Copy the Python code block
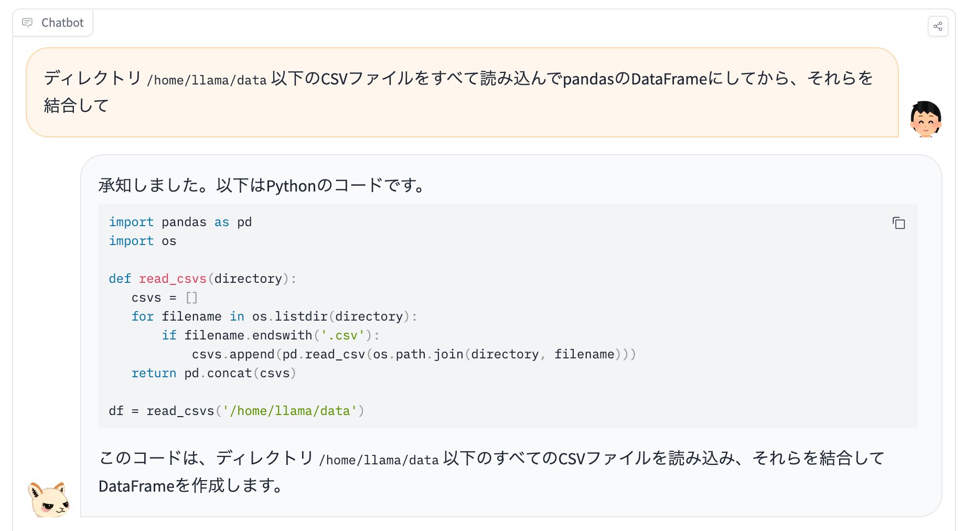 point(898,223)
